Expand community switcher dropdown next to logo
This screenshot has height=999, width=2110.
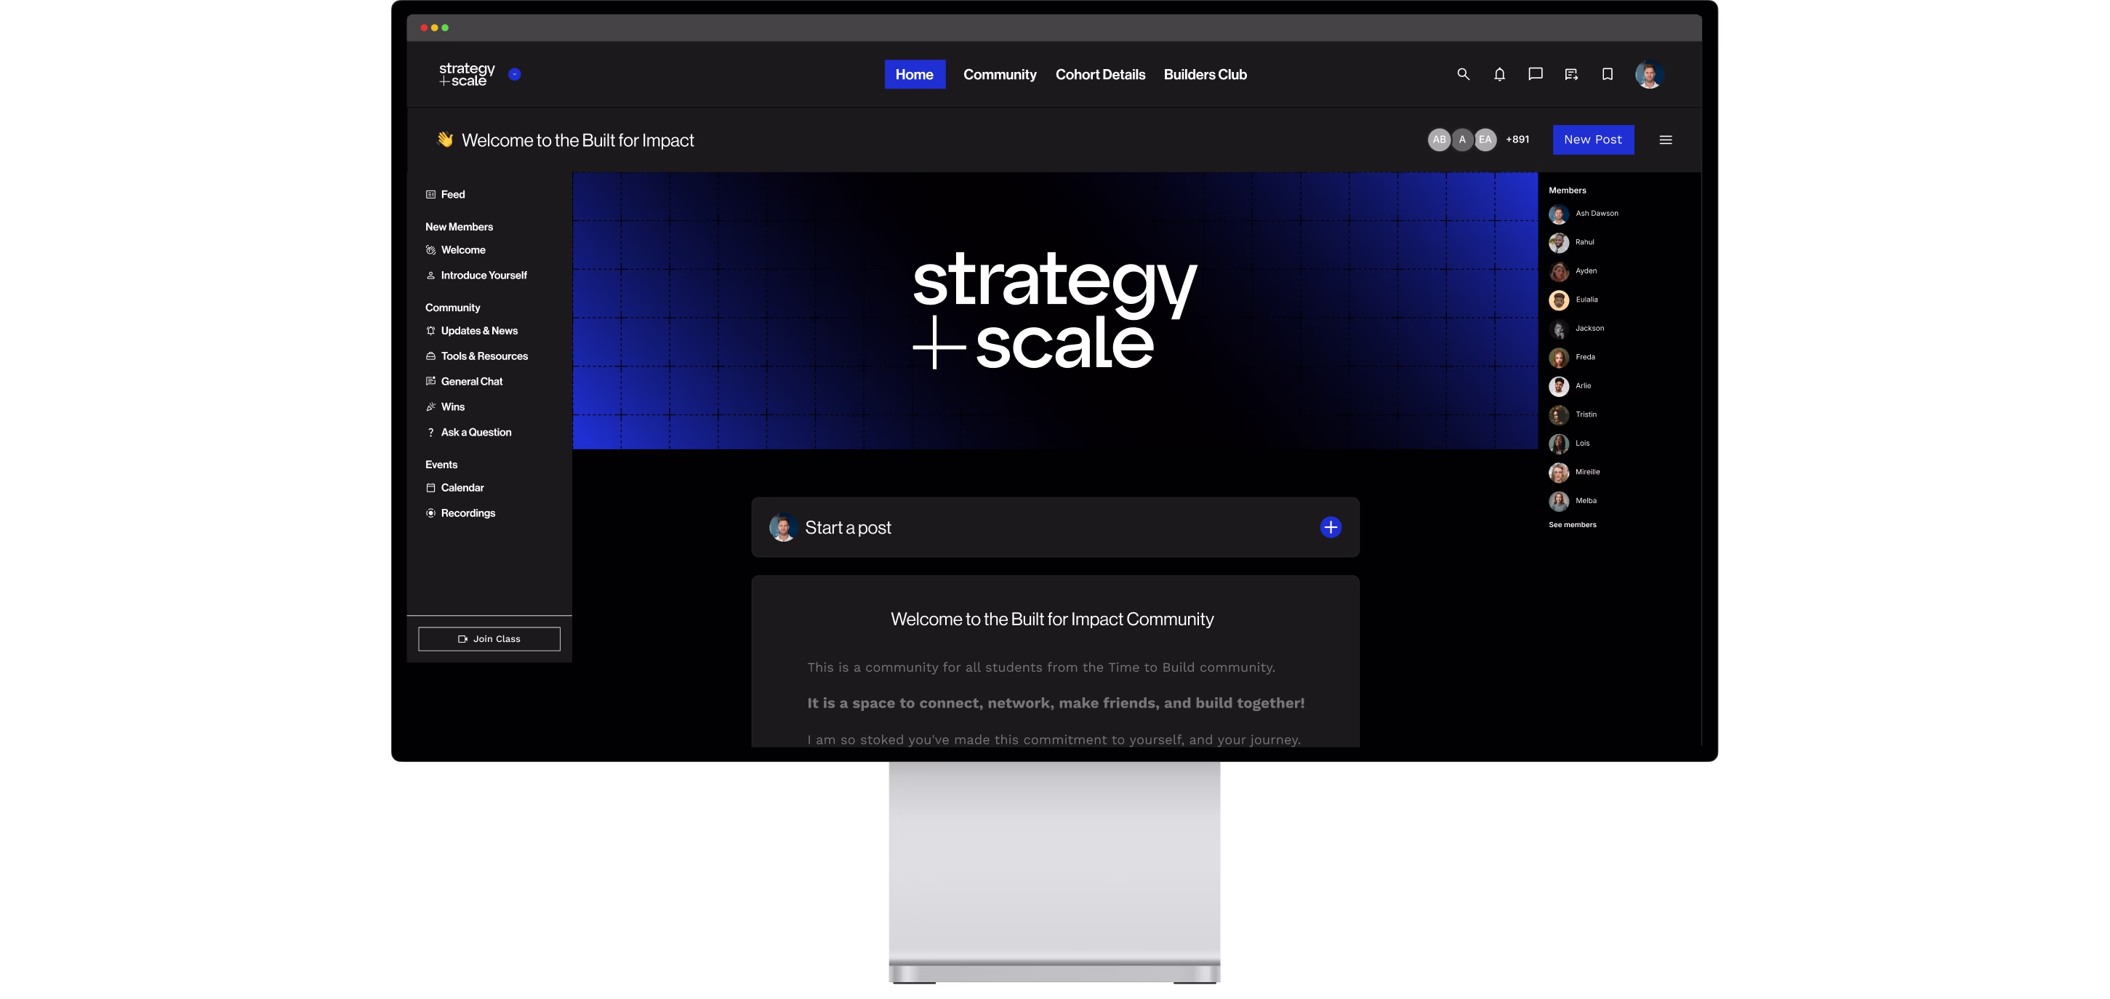[x=514, y=74]
